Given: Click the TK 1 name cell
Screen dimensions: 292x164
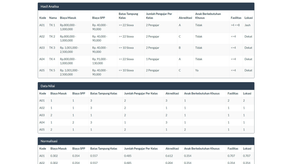Looking at the screenshot, I should click(52, 25).
